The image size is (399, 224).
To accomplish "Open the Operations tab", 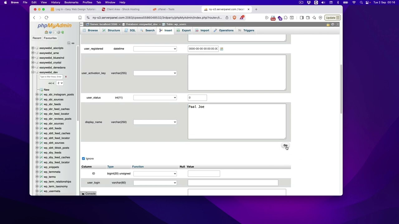I will [224, 30].
